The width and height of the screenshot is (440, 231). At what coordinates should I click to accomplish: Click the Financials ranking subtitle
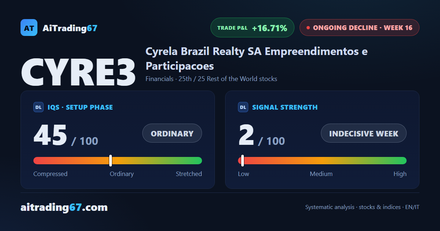click(x=211, y=79)
